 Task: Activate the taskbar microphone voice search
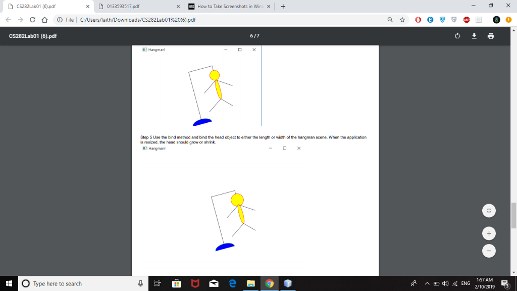click(x=140, y=284)
